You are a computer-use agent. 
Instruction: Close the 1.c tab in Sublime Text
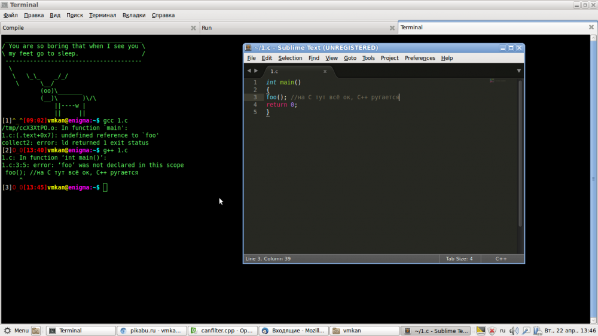click(x=325, y=71)
